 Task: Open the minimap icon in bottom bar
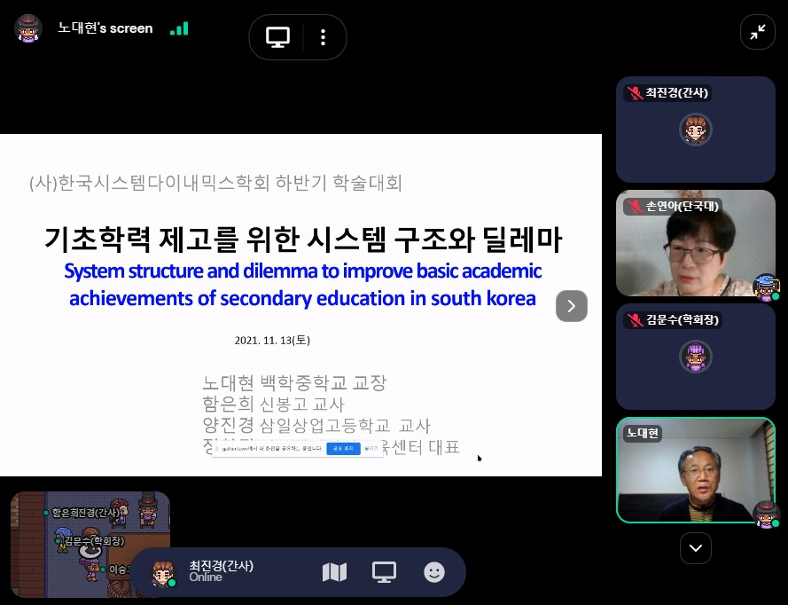(334, 572)
